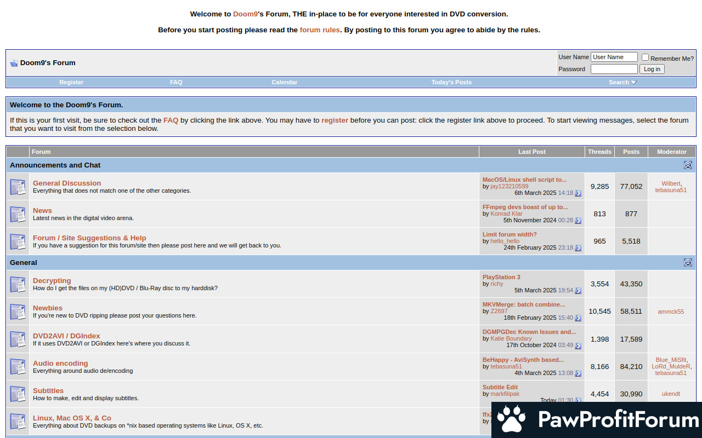This screenshot has height=438, width=702.
Task: Follow the Doom9 link in the welcome header
Action: [245, 14]
